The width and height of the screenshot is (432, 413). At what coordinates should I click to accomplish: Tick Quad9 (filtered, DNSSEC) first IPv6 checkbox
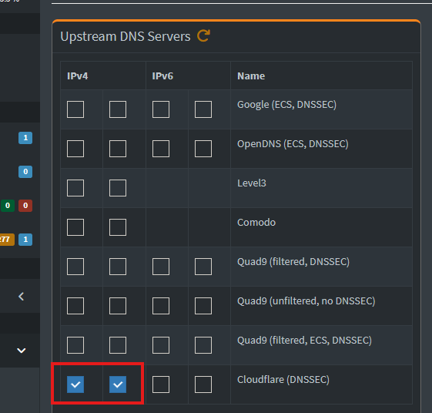[161, 267]
